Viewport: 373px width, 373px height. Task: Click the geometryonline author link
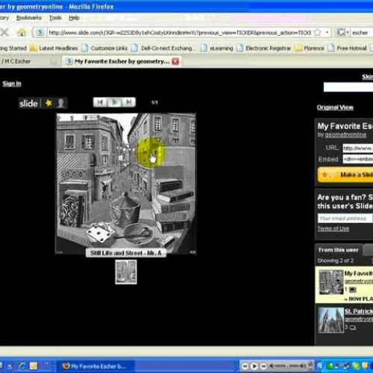pos(345,134)
